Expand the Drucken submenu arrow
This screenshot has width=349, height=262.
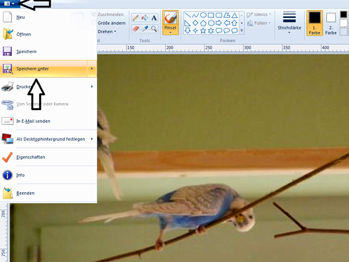tap(92, 86)
